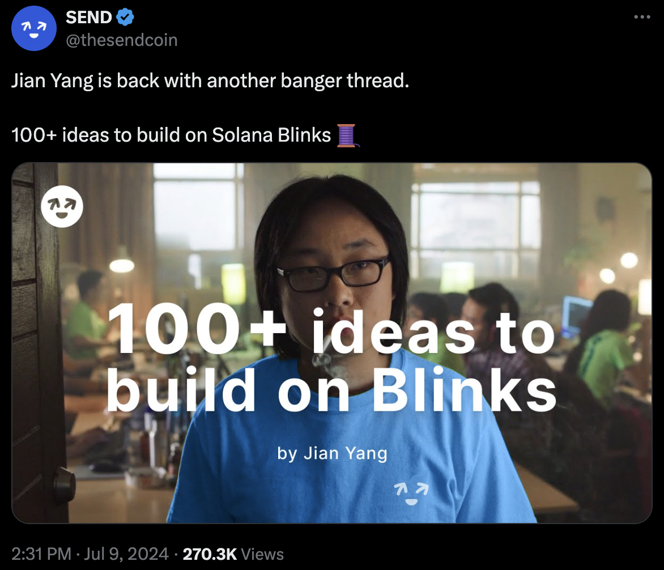Open the 270.3K Views count
Screen dimensions: 664x570
coord(233,554)
